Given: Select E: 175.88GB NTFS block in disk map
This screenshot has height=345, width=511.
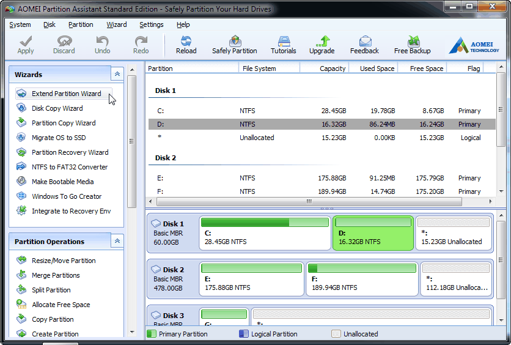Looking at the screenshot, I should tap(252, 279).
